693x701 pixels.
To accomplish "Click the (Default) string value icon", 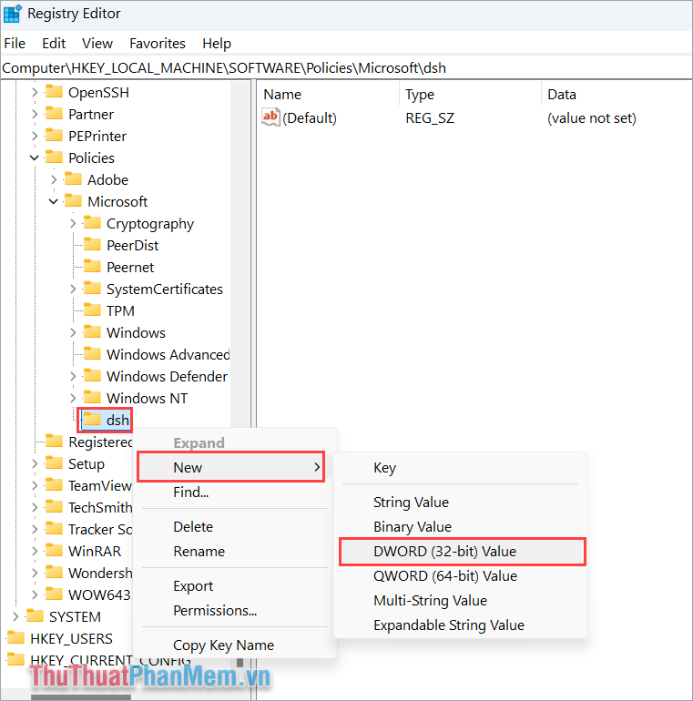I will [270, 117].
